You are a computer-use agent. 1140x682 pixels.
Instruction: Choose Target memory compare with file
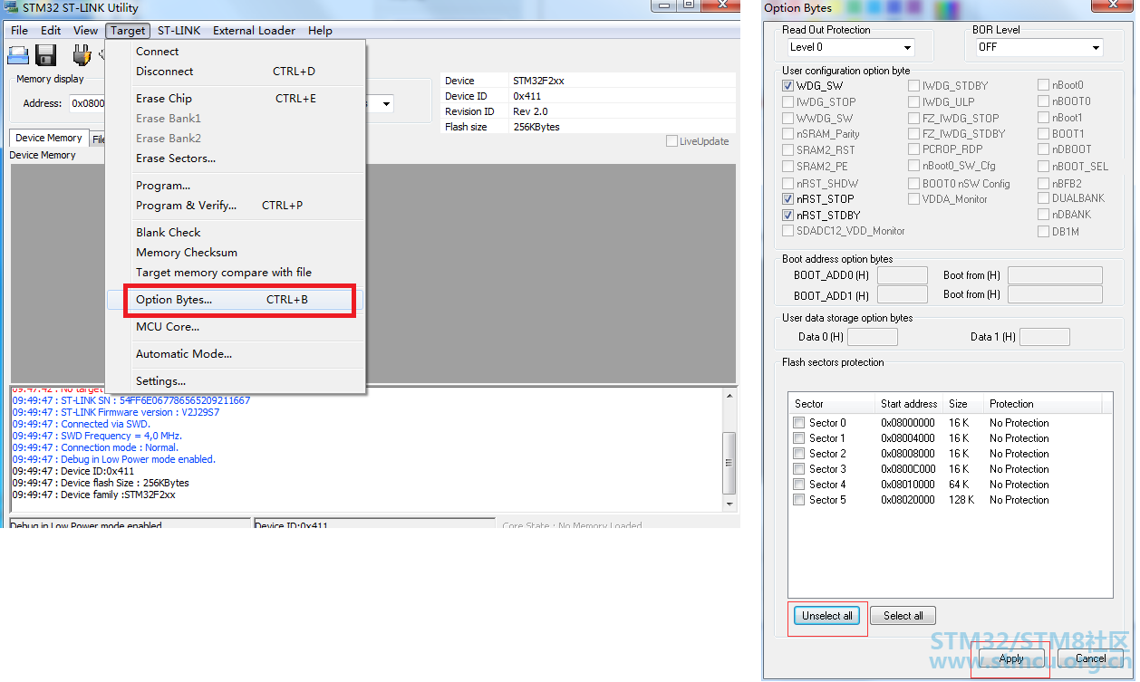pos(236,273)
